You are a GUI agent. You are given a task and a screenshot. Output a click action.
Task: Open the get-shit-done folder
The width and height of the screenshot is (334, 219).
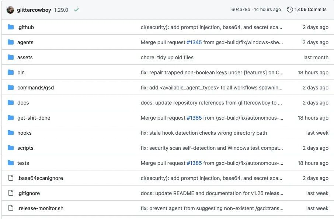click(34, 118)
